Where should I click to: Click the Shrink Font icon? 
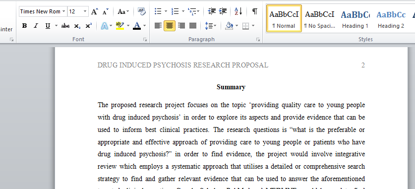pos(105,11)
